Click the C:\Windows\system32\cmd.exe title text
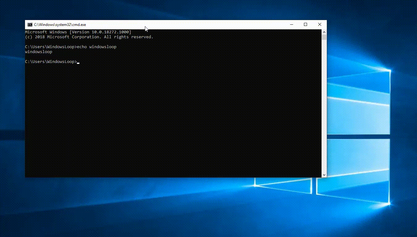The height and width of the screenshot is (237, 417). coord(60,25)
